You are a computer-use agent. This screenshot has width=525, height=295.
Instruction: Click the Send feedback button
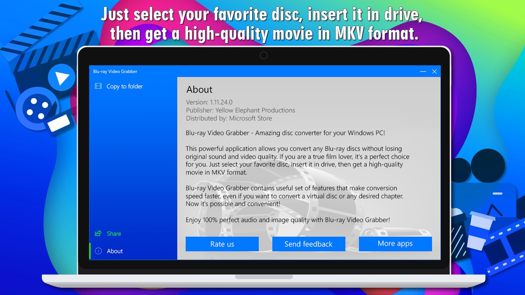click(309, 244)
